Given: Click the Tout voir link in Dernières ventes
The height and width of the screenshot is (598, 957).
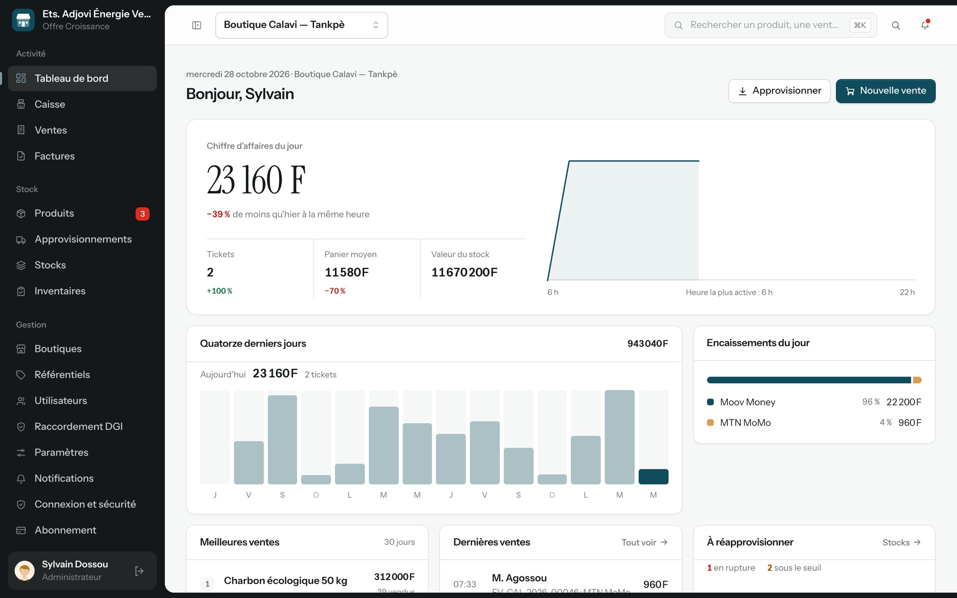Looking at the screenshot, I should point(644,542).
